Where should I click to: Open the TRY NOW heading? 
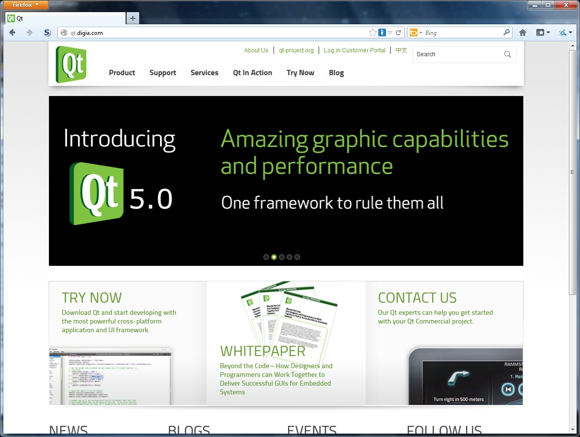tap(92, 298)
